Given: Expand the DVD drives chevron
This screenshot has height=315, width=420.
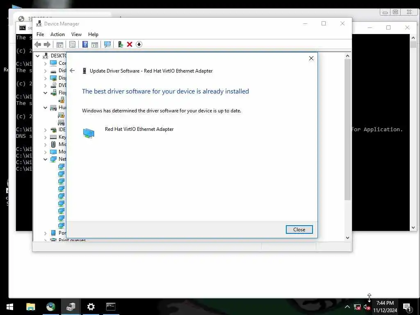Looking at the screenshot, I should (x=45, y=86).
